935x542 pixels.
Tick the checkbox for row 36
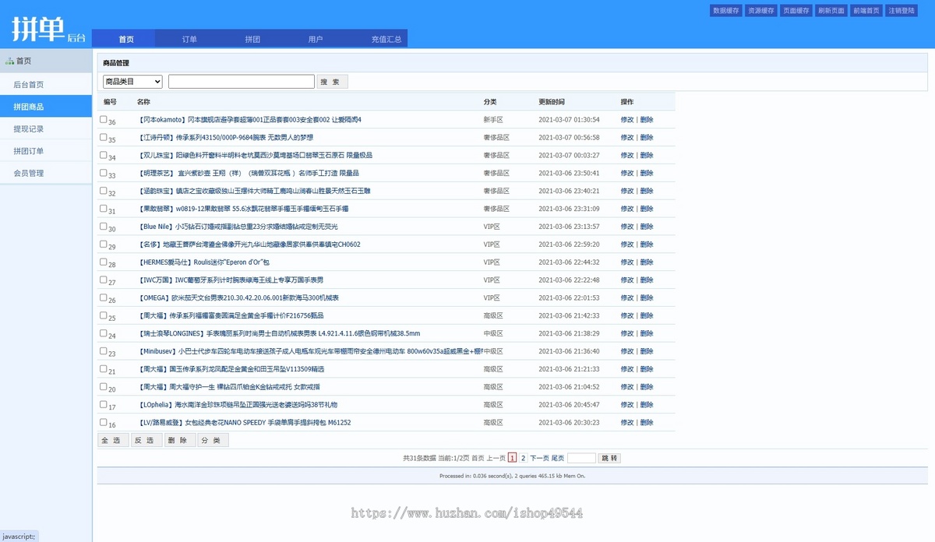tap(104, 120)
